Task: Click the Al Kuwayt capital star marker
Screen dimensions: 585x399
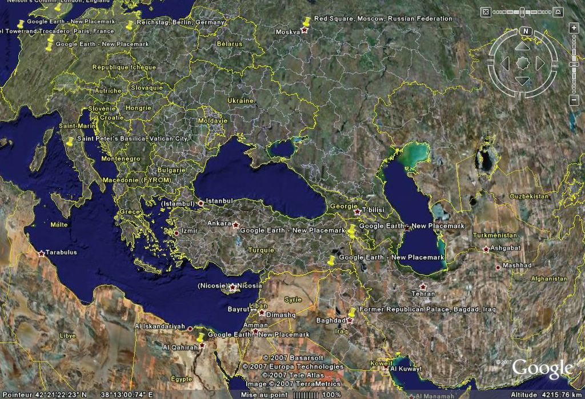Action: [386, 367]
